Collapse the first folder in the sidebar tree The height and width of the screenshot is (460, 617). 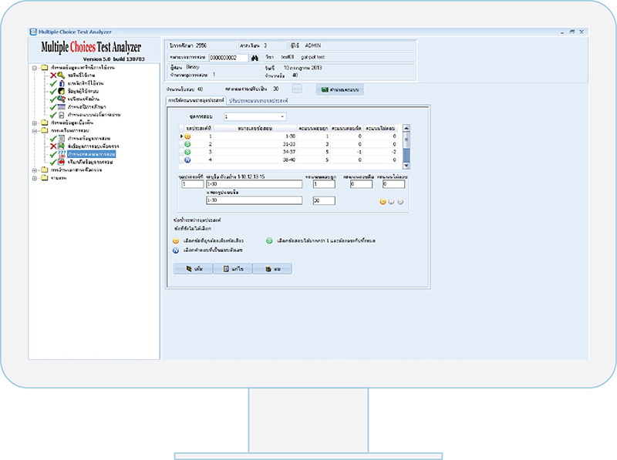[35, 66]
